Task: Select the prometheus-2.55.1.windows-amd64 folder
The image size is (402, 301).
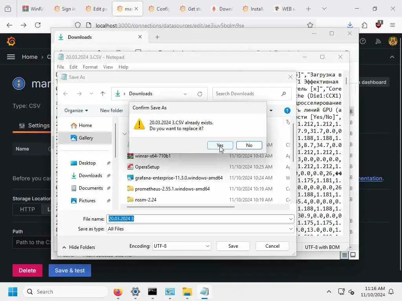Action: 172,189
